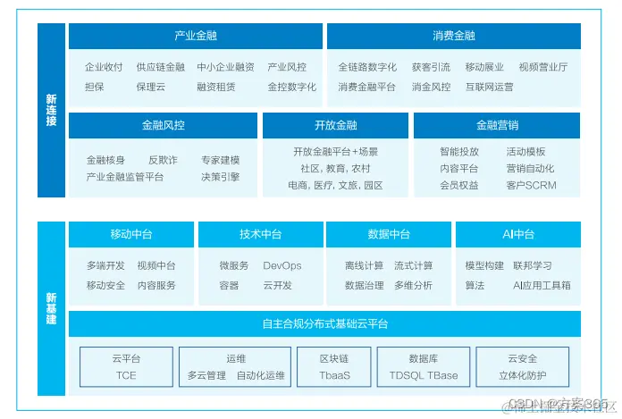Screen dimensions: 622x419
Task: Select 容器 text
Action: click(229, 285)
